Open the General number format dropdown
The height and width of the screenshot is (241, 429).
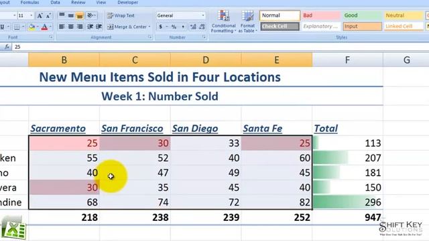click(x=202, y=15)
